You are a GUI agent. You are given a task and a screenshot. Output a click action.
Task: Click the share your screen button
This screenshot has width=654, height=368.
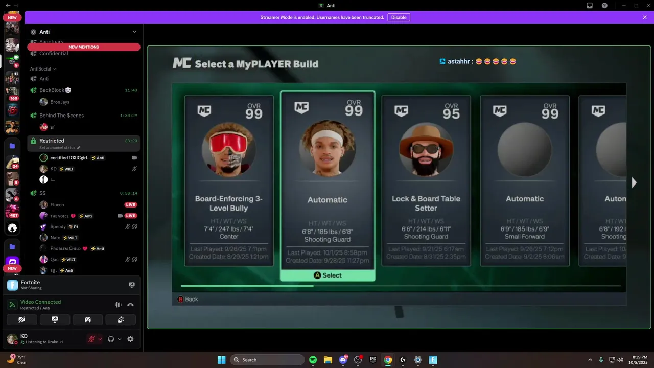click(x=55, y=320)
